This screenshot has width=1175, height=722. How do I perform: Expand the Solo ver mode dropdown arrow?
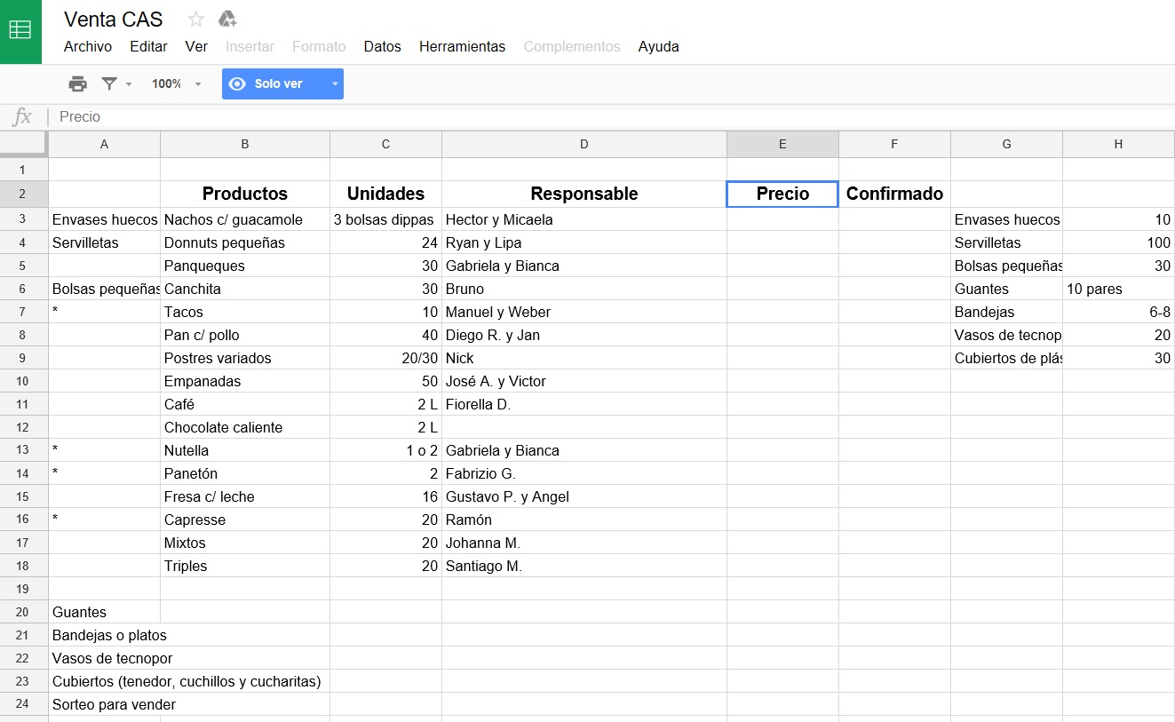click(334, 84)
